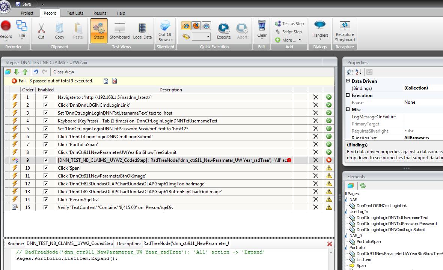Click the Routine name input field

[x=70, y=243]
